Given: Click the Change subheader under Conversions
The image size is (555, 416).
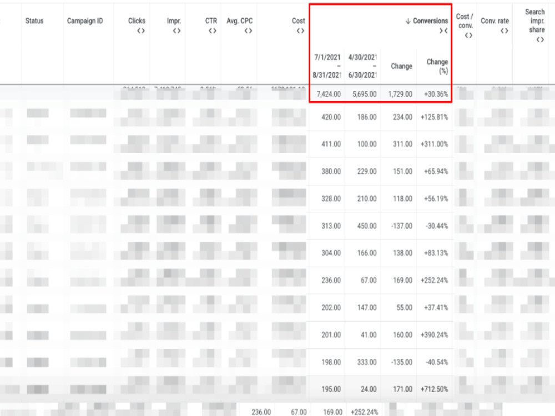Looking at the screenshot, I should click(x=401, y=66).
